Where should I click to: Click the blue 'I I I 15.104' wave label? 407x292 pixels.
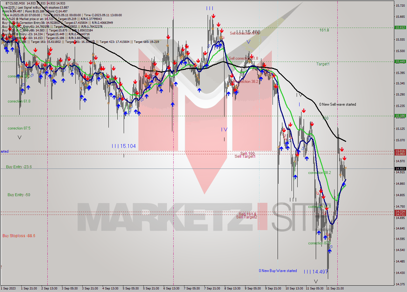[x=124, y=146]
